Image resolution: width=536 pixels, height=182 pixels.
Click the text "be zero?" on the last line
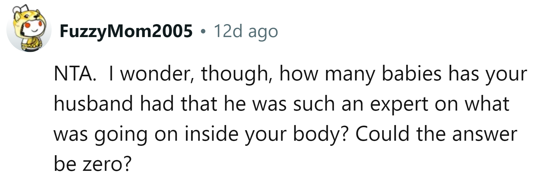click(x=93, y=164)
